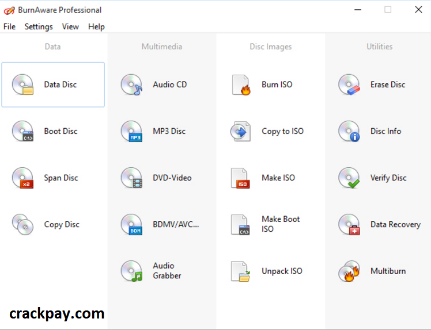Select the Copy to ISO arrow icon
431x330 pixels.
pyautogui.click(x=240, y=131)
